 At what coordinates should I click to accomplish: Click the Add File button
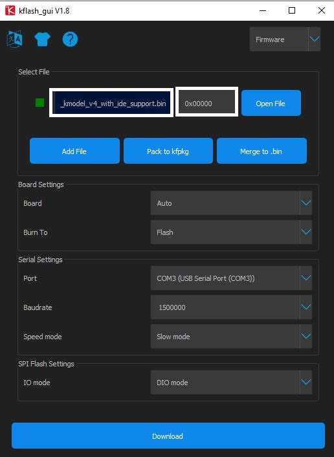[x=74, y=151]
